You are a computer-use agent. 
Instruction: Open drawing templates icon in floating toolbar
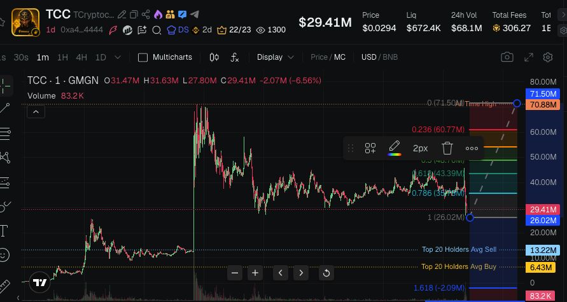pyautogui.click(x=370, y=148)
